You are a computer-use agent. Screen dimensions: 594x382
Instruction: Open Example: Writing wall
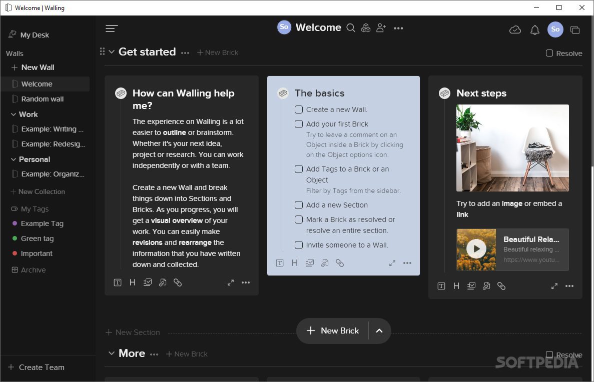pos(45,128)
